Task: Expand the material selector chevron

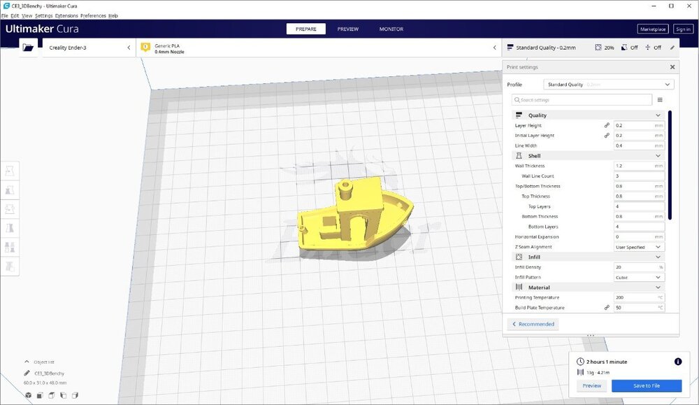Action: click(494, 48)
